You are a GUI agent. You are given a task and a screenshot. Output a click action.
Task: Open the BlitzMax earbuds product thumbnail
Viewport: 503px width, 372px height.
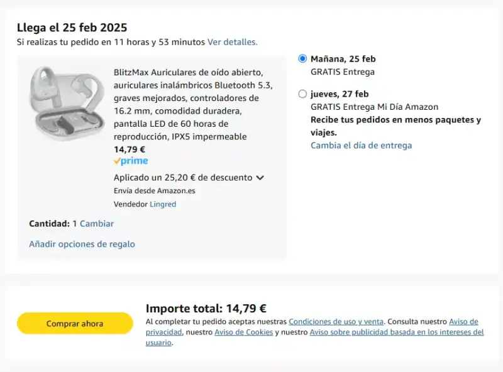67,103
